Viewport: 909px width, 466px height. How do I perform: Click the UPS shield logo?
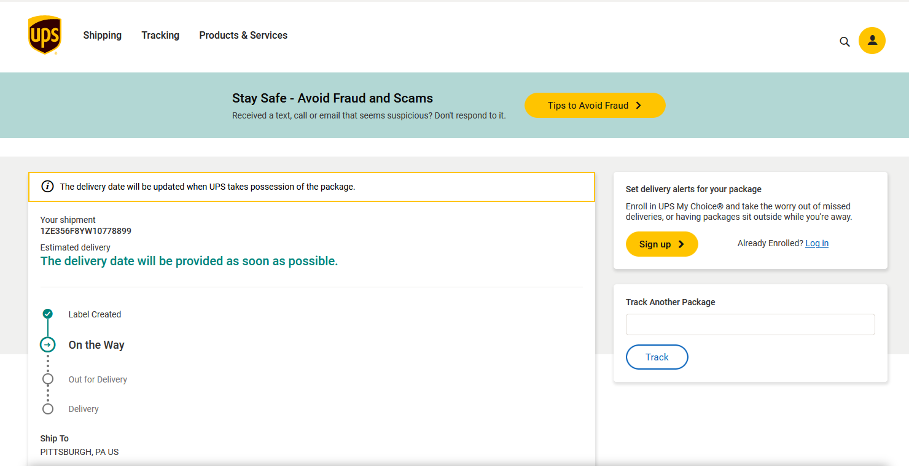pyautogui.click(x=44, y=35)
